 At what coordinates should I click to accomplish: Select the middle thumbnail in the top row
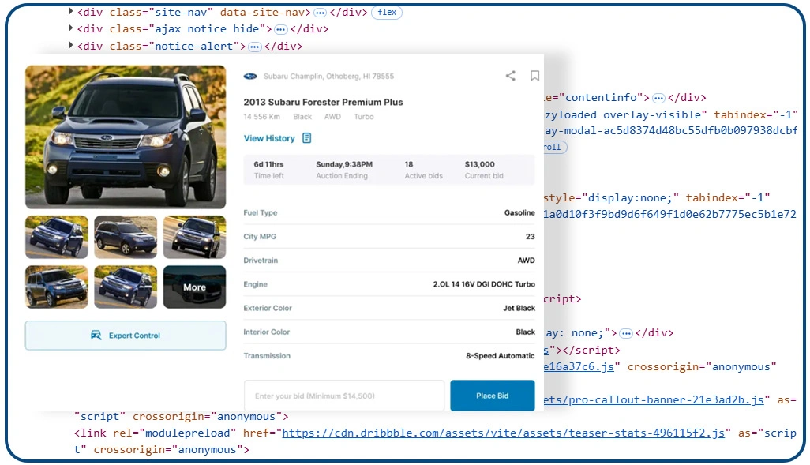(x=126, y=237)
